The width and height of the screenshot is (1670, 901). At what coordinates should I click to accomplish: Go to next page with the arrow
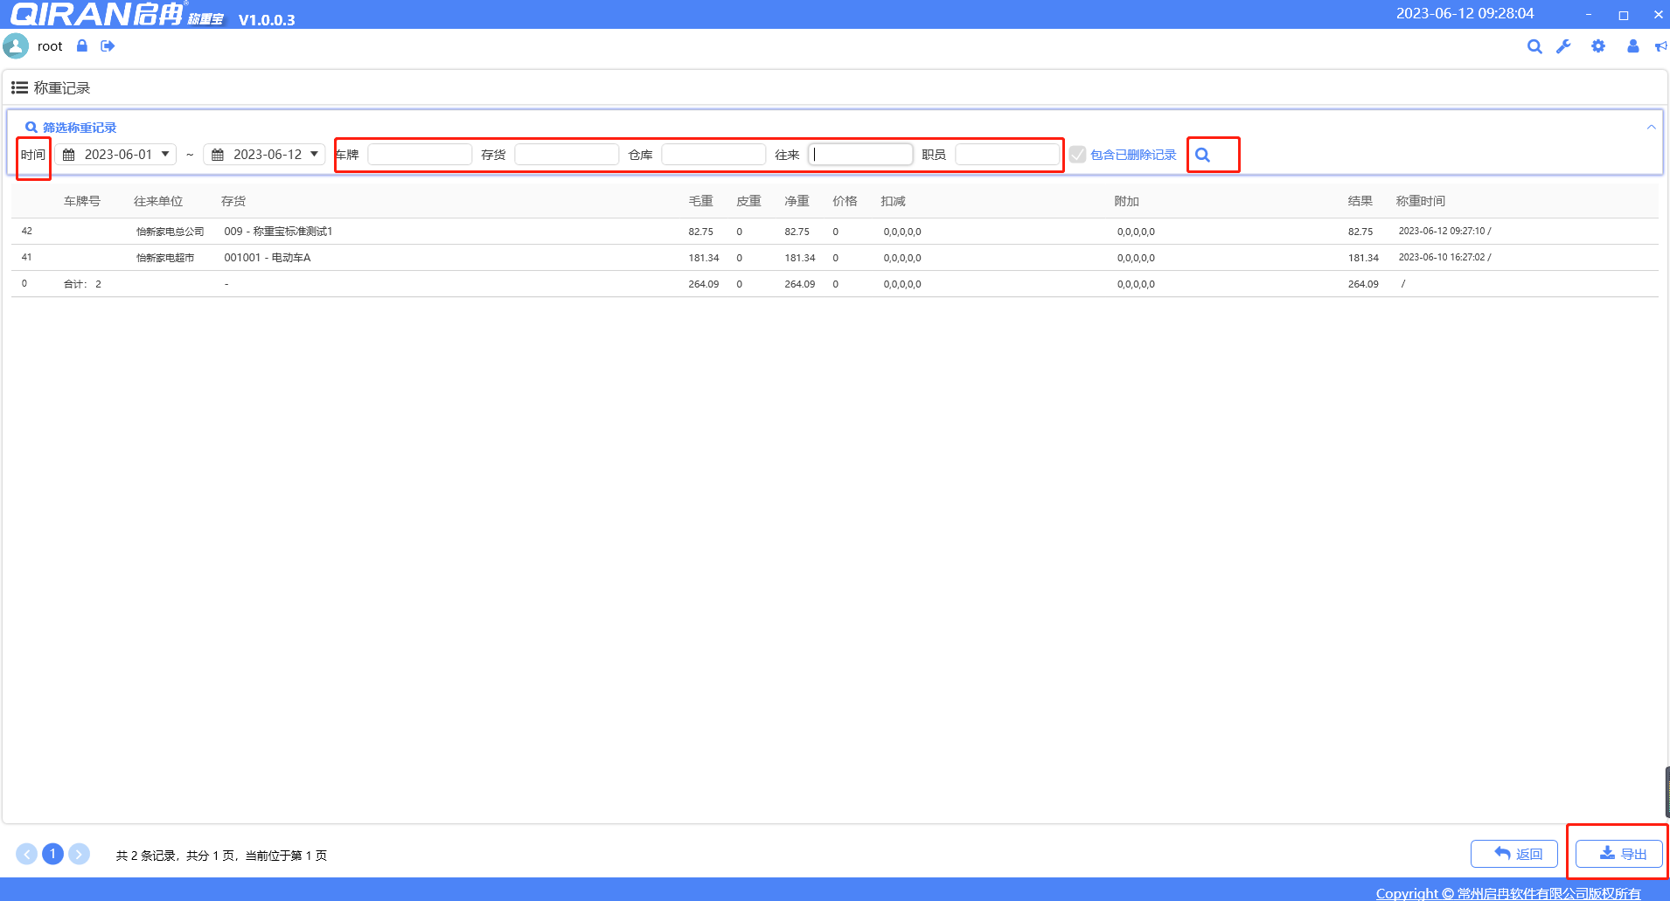79,854
